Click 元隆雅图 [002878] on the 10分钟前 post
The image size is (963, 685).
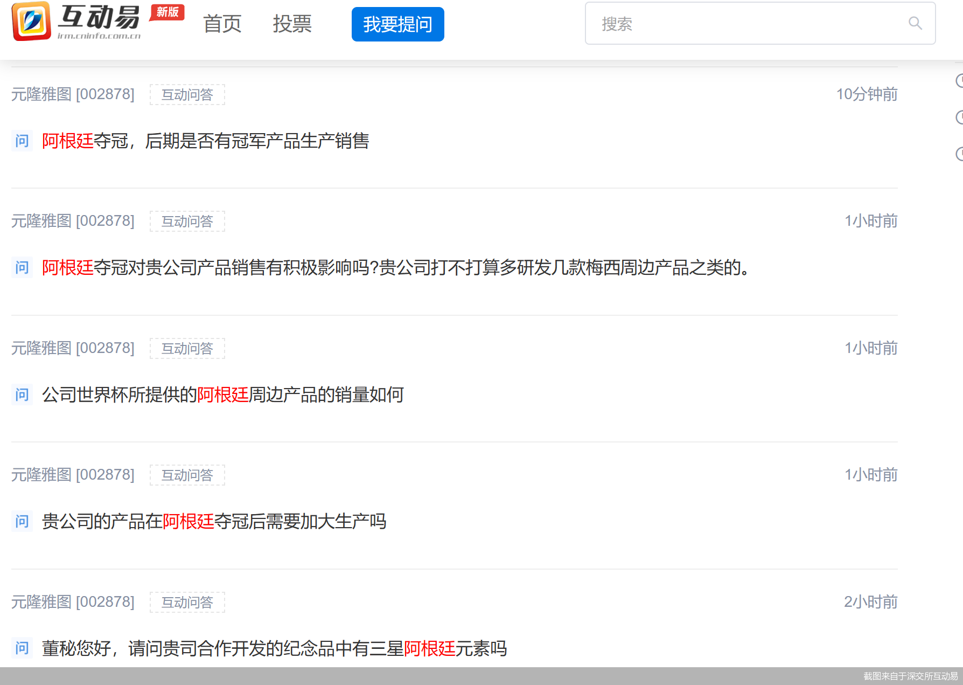tap(73, 94)
